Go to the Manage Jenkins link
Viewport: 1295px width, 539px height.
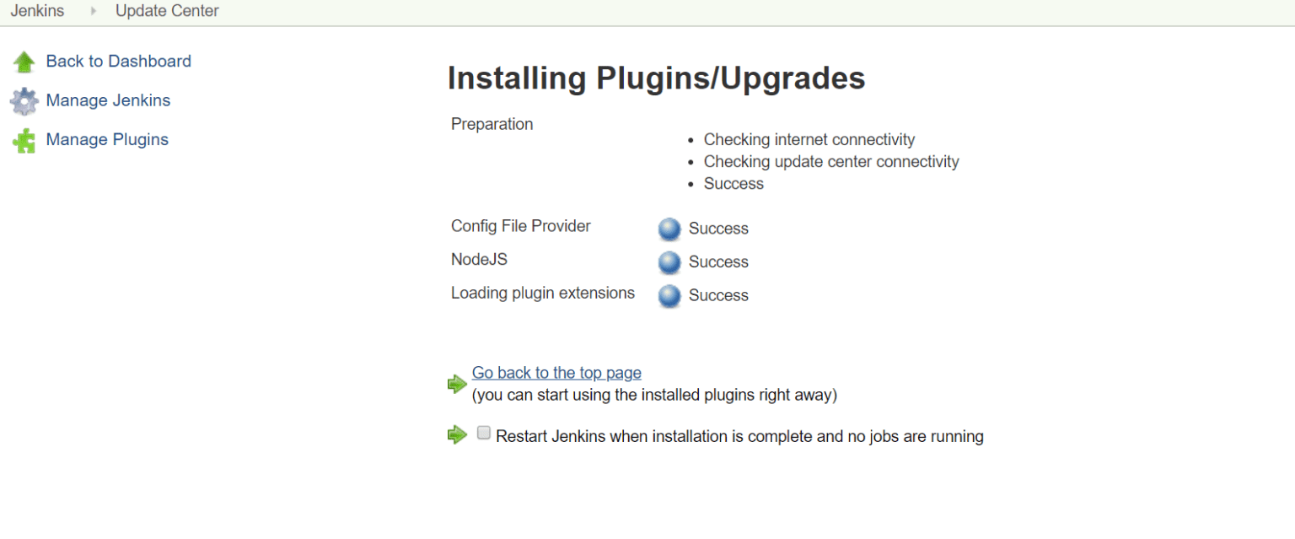(x=108, y=100)
